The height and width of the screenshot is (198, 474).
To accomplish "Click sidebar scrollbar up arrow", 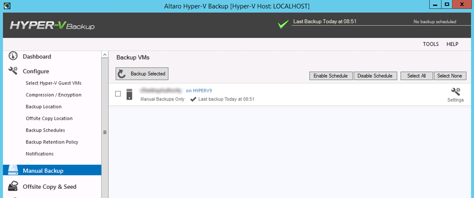I will [105, 54].
